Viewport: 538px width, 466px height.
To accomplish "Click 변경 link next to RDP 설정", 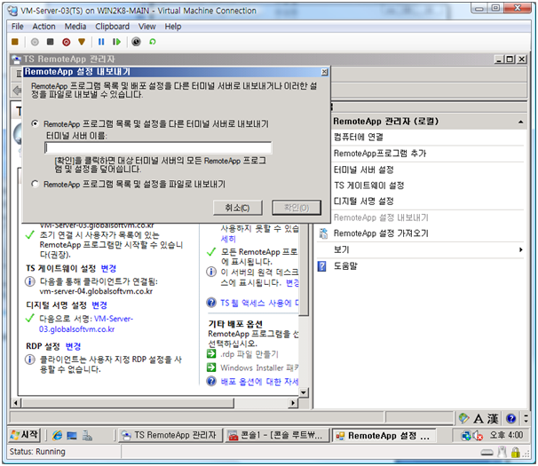I will [x=73, y=346].
